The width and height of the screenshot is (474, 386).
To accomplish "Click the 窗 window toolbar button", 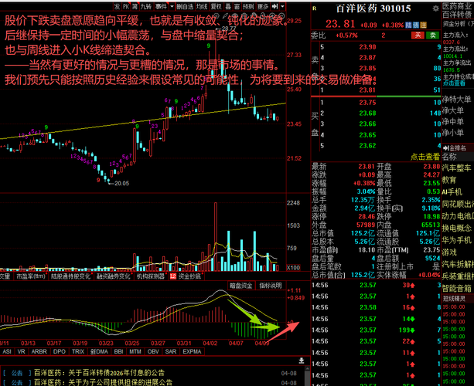I will point(237,6).
